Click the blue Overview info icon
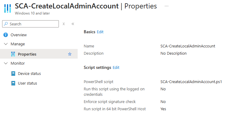 coord(6,35)
